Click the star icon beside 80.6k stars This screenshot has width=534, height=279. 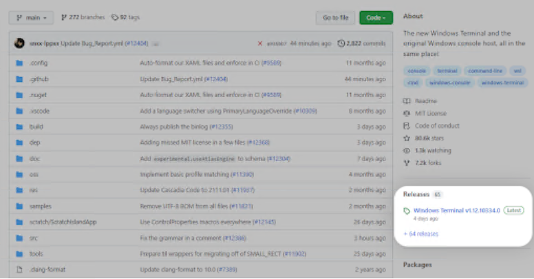407,138
